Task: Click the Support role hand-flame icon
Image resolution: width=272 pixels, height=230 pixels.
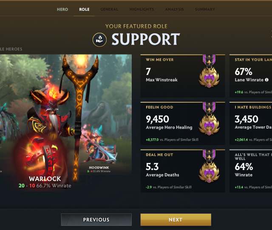Action: (99, 40)
